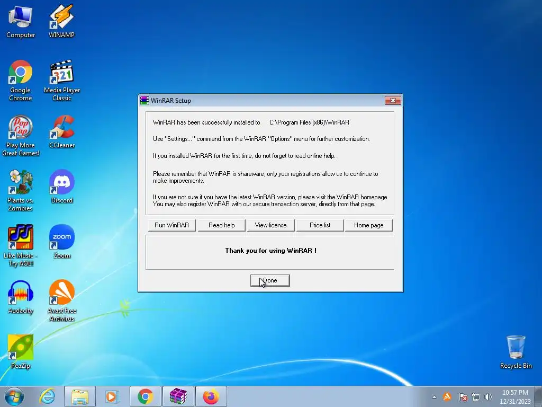The height and width of the screenshot is (407, 542).
Task: Select the Computer desktop icon
Action: 21,22
